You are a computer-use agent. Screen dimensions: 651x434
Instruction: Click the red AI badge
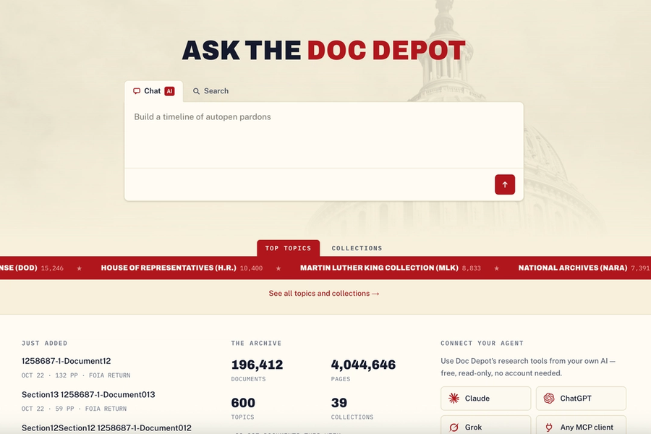pos(169,91)
